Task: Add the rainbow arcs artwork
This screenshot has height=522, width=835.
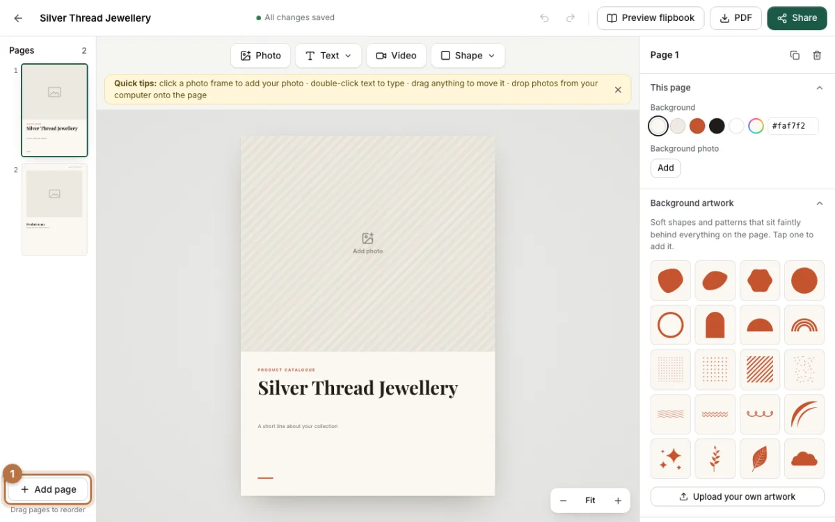Action: point(804,325)
